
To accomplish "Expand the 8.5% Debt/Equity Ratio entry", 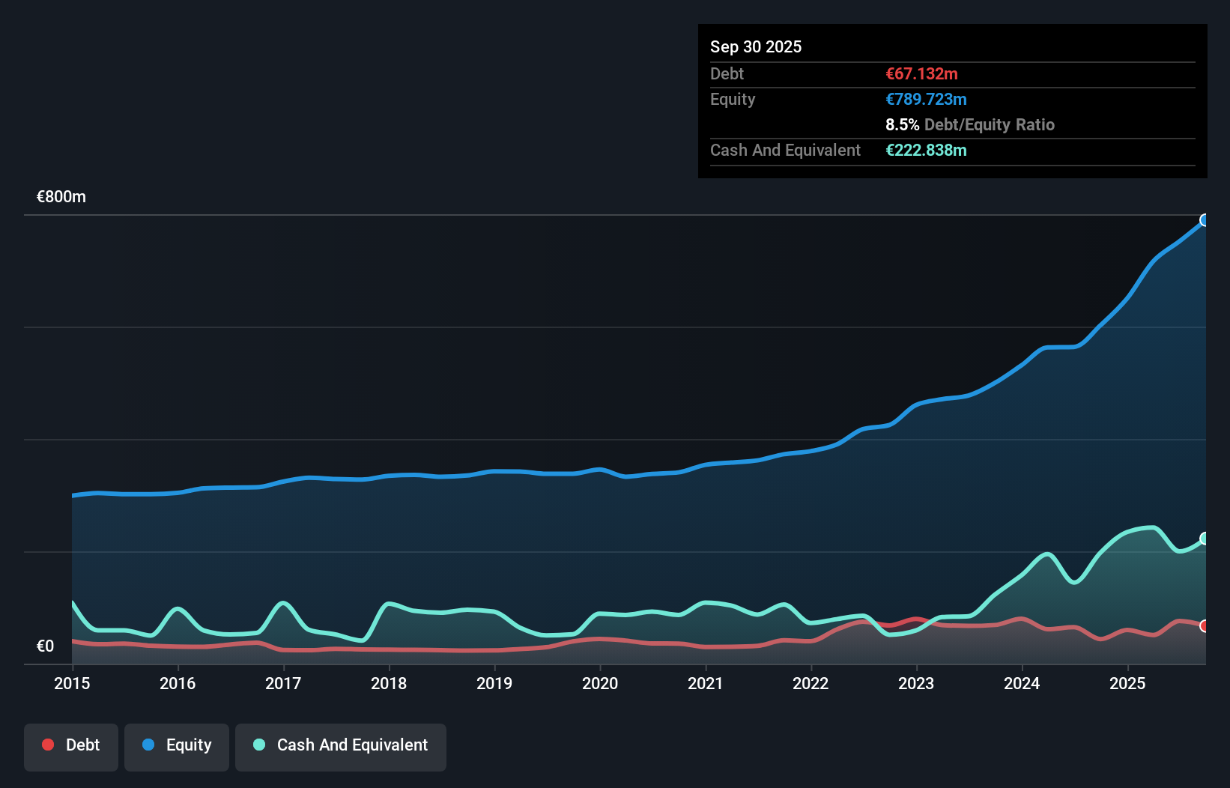I will [x=970, y=124].
